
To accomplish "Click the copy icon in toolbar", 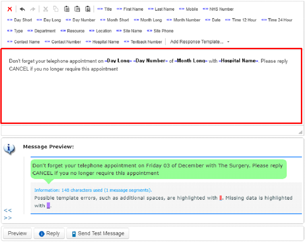I will click(56, 9).
